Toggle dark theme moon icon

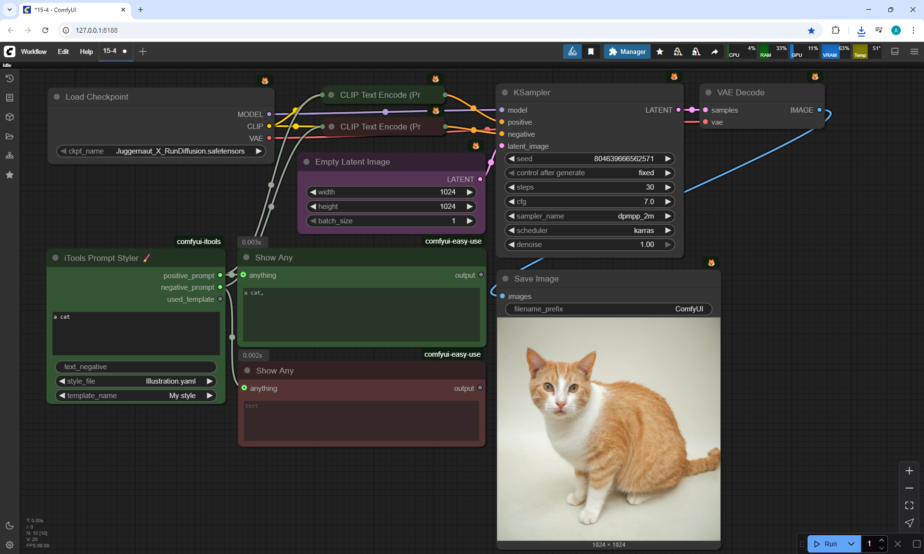tap(9, 526)
